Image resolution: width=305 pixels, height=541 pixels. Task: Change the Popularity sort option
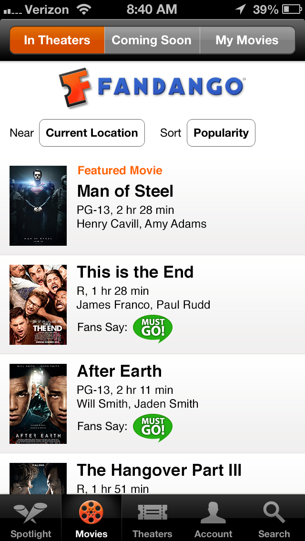[221, 133]
